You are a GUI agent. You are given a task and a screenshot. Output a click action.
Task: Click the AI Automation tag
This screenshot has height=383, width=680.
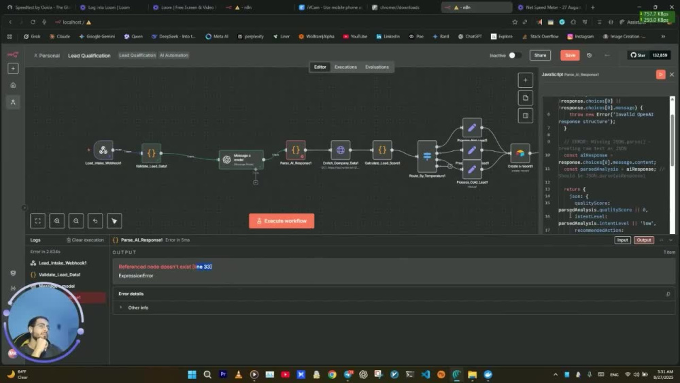click(174, 55)
